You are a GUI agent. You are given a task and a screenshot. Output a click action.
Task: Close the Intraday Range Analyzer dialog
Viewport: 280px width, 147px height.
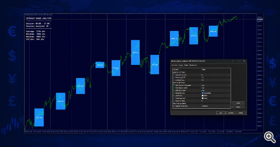[x=244, y=61]
